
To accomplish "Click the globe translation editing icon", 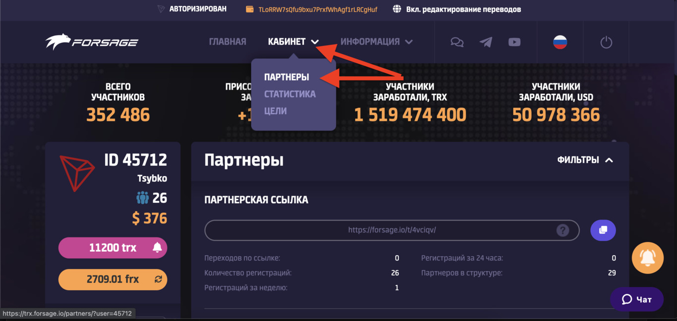I will pos(397,9).
